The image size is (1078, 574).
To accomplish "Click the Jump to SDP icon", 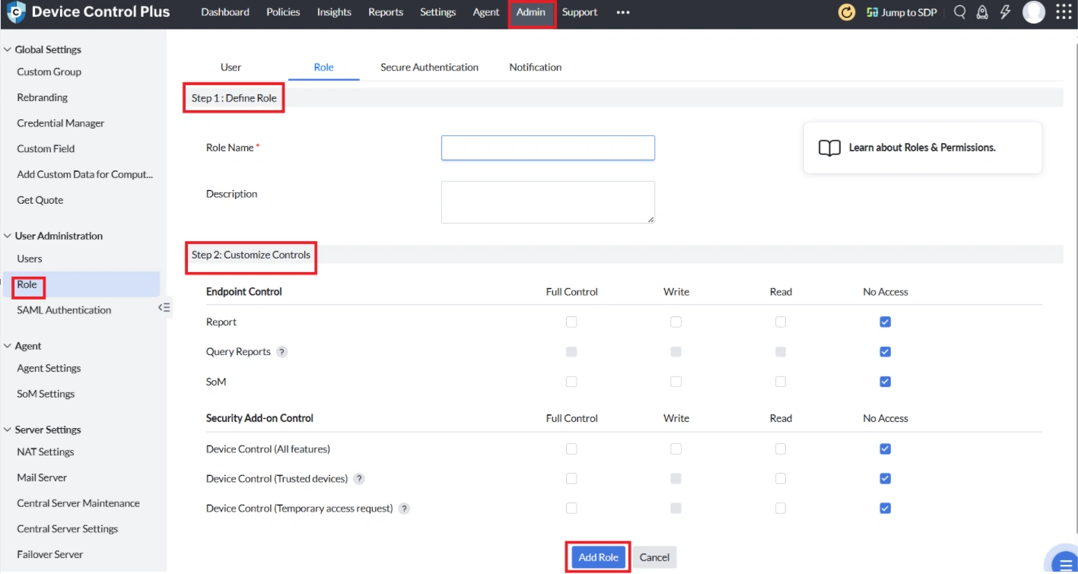I will point(872,13).
